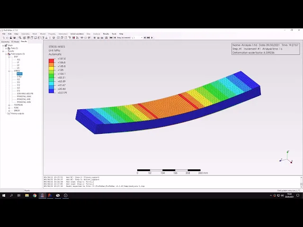Click the Invert visible parts icon
Image resolution: width=303 pixels, height=227 pixels.
(89, 38)
